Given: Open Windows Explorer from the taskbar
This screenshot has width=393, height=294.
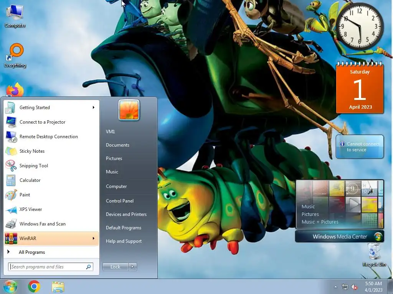Looking at the screenshot, I should coord(58,287).
